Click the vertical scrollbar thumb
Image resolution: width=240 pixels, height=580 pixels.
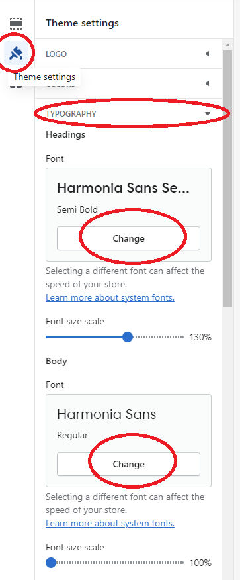(227, 178)
